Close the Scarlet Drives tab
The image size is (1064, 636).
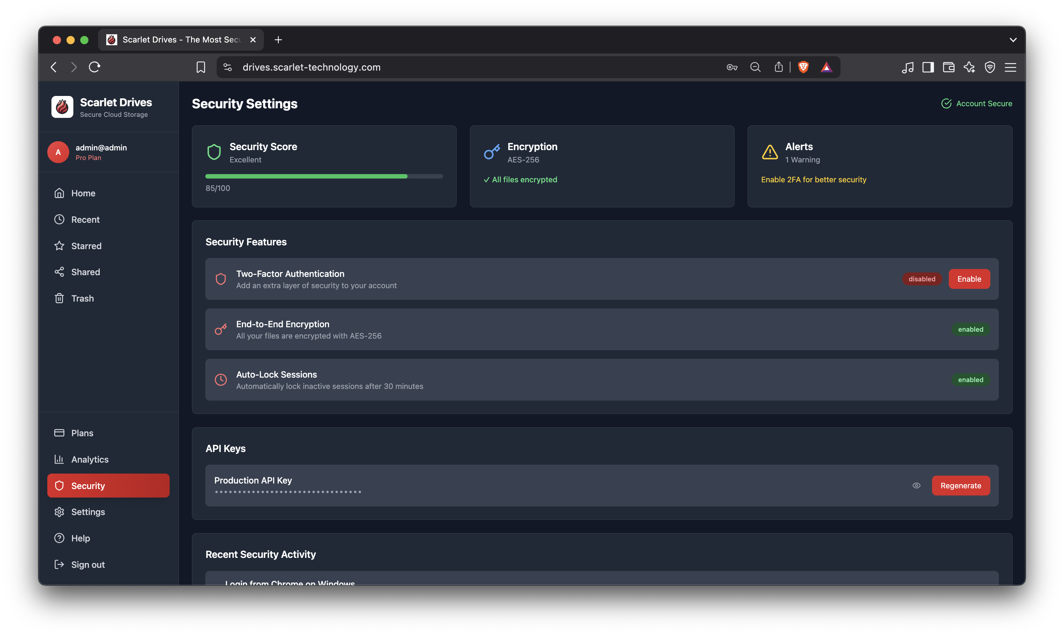tap(253, 40)
